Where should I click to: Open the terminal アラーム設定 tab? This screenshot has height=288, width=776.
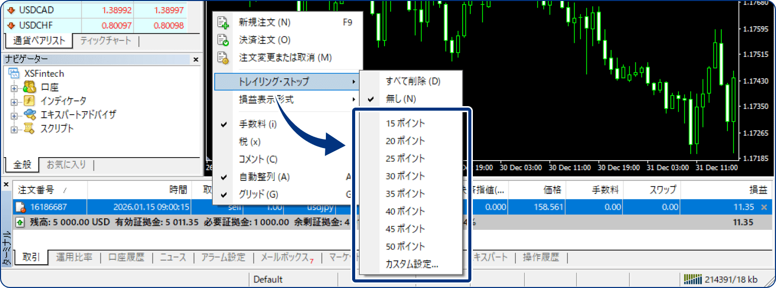(x=223, y=257)
